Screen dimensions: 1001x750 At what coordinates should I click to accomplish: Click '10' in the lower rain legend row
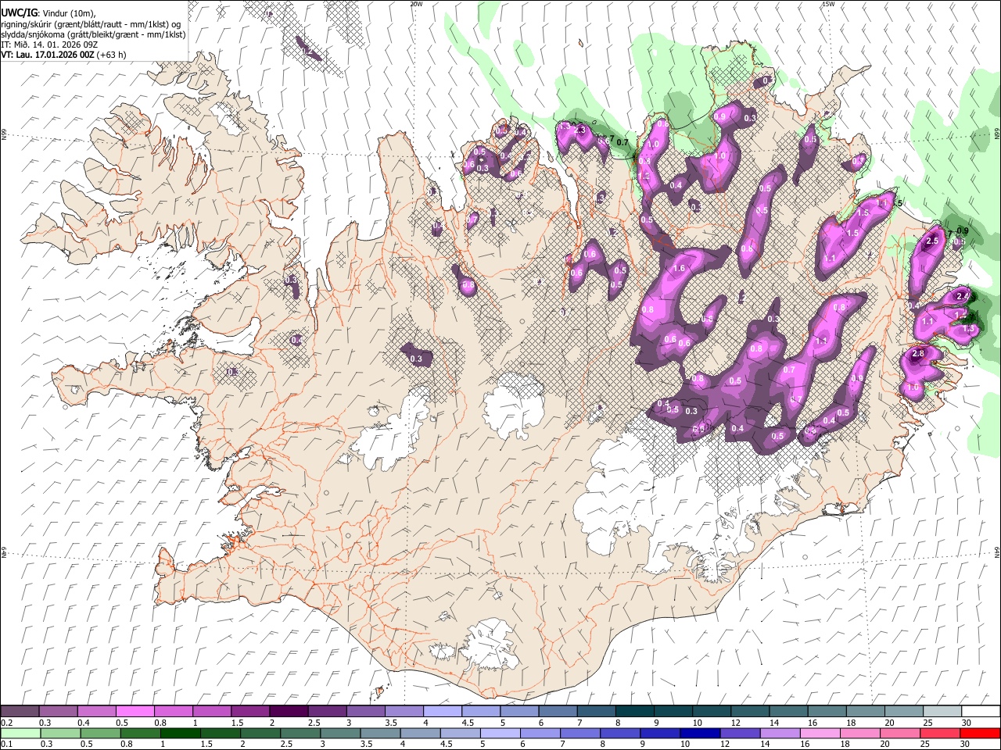pos(685,744)
